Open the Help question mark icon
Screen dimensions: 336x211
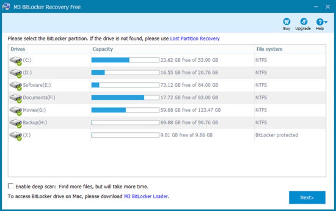[320, 22]
